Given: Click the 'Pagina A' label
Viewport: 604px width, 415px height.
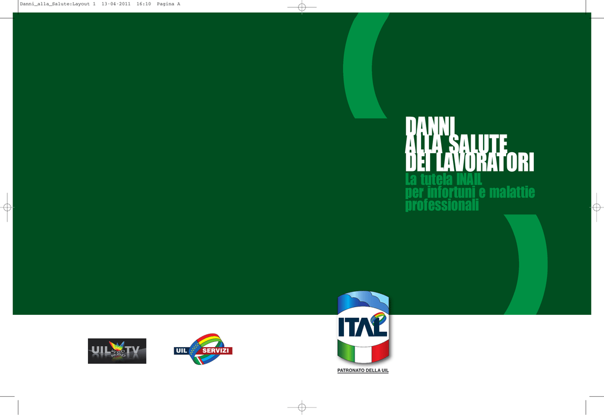Looking at the screenshot, I should tap(168, 4).
